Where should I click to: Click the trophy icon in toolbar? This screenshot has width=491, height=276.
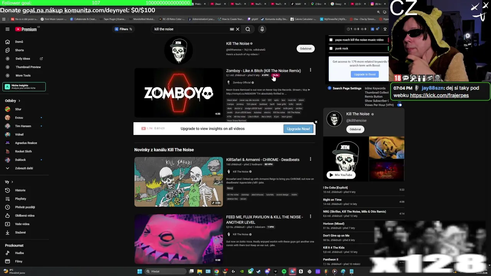click(385, 29)
